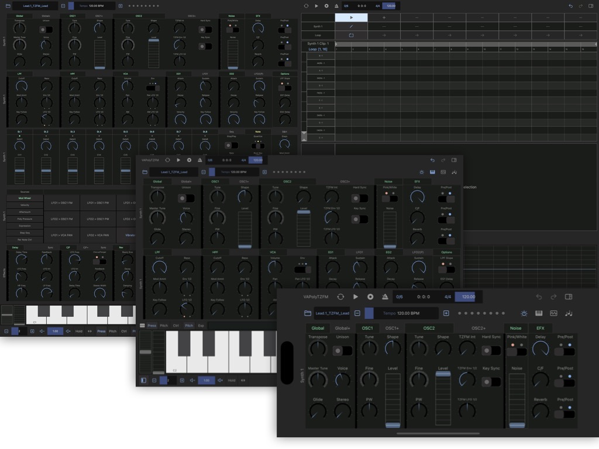
Task: Click the play icon in rear window toolbar
Action: coord(316,6)
